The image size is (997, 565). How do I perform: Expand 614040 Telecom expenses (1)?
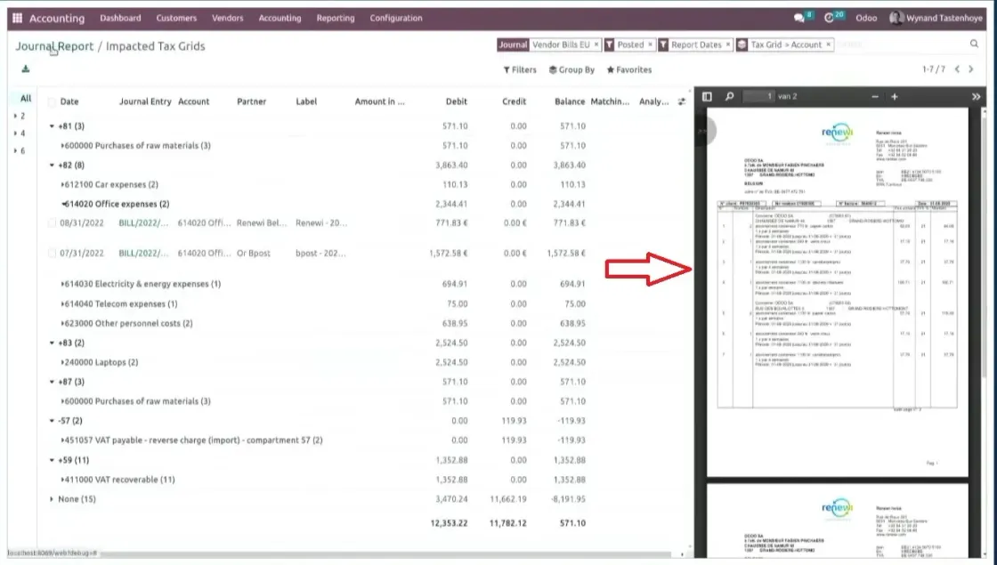pos(62,303)
